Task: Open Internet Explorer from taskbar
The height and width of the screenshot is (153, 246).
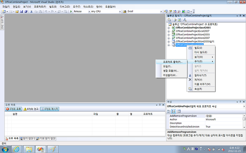Action: click(x=16, y=149)
